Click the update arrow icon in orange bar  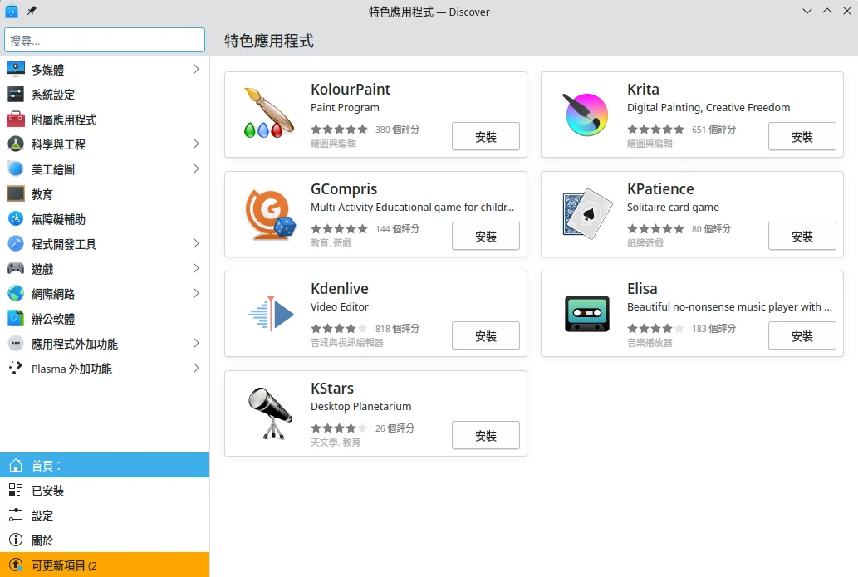point(16,565)
